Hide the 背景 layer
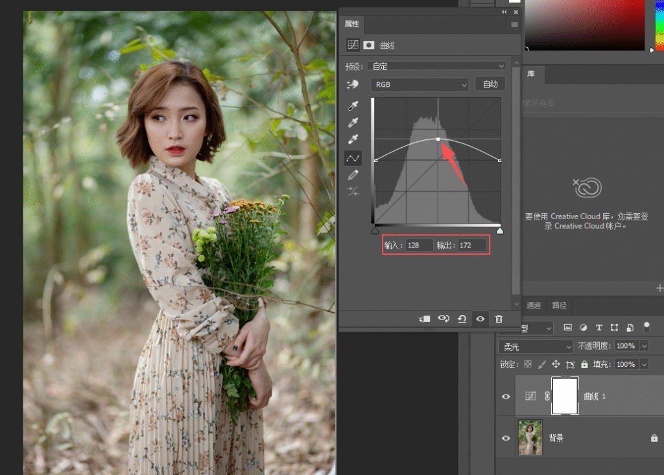Viewport: 664px width, 475px height. 506,438
